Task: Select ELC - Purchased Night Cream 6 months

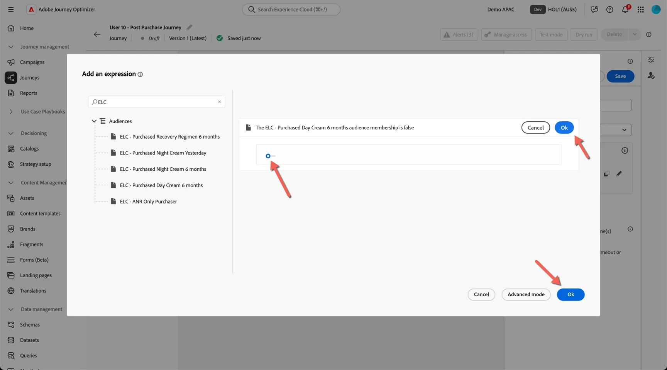Action: [x=163, y=169]
